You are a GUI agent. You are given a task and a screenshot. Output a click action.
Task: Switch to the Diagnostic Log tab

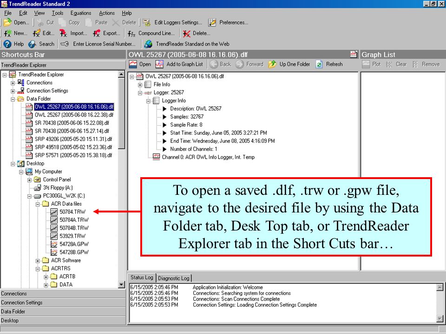tap(174, 278)
